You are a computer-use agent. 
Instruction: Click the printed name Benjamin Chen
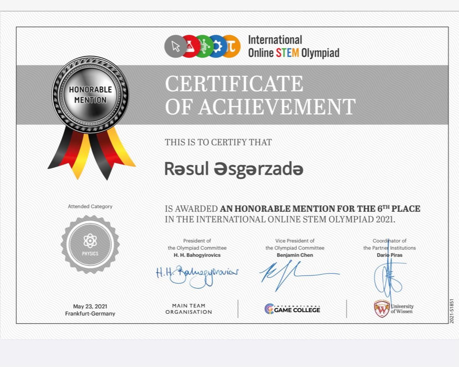pyautogui.click(x=295, y=255)
